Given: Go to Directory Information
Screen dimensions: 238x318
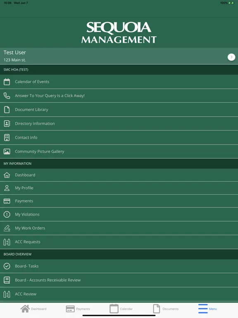Looking at the screenshot, I should 119,123.
